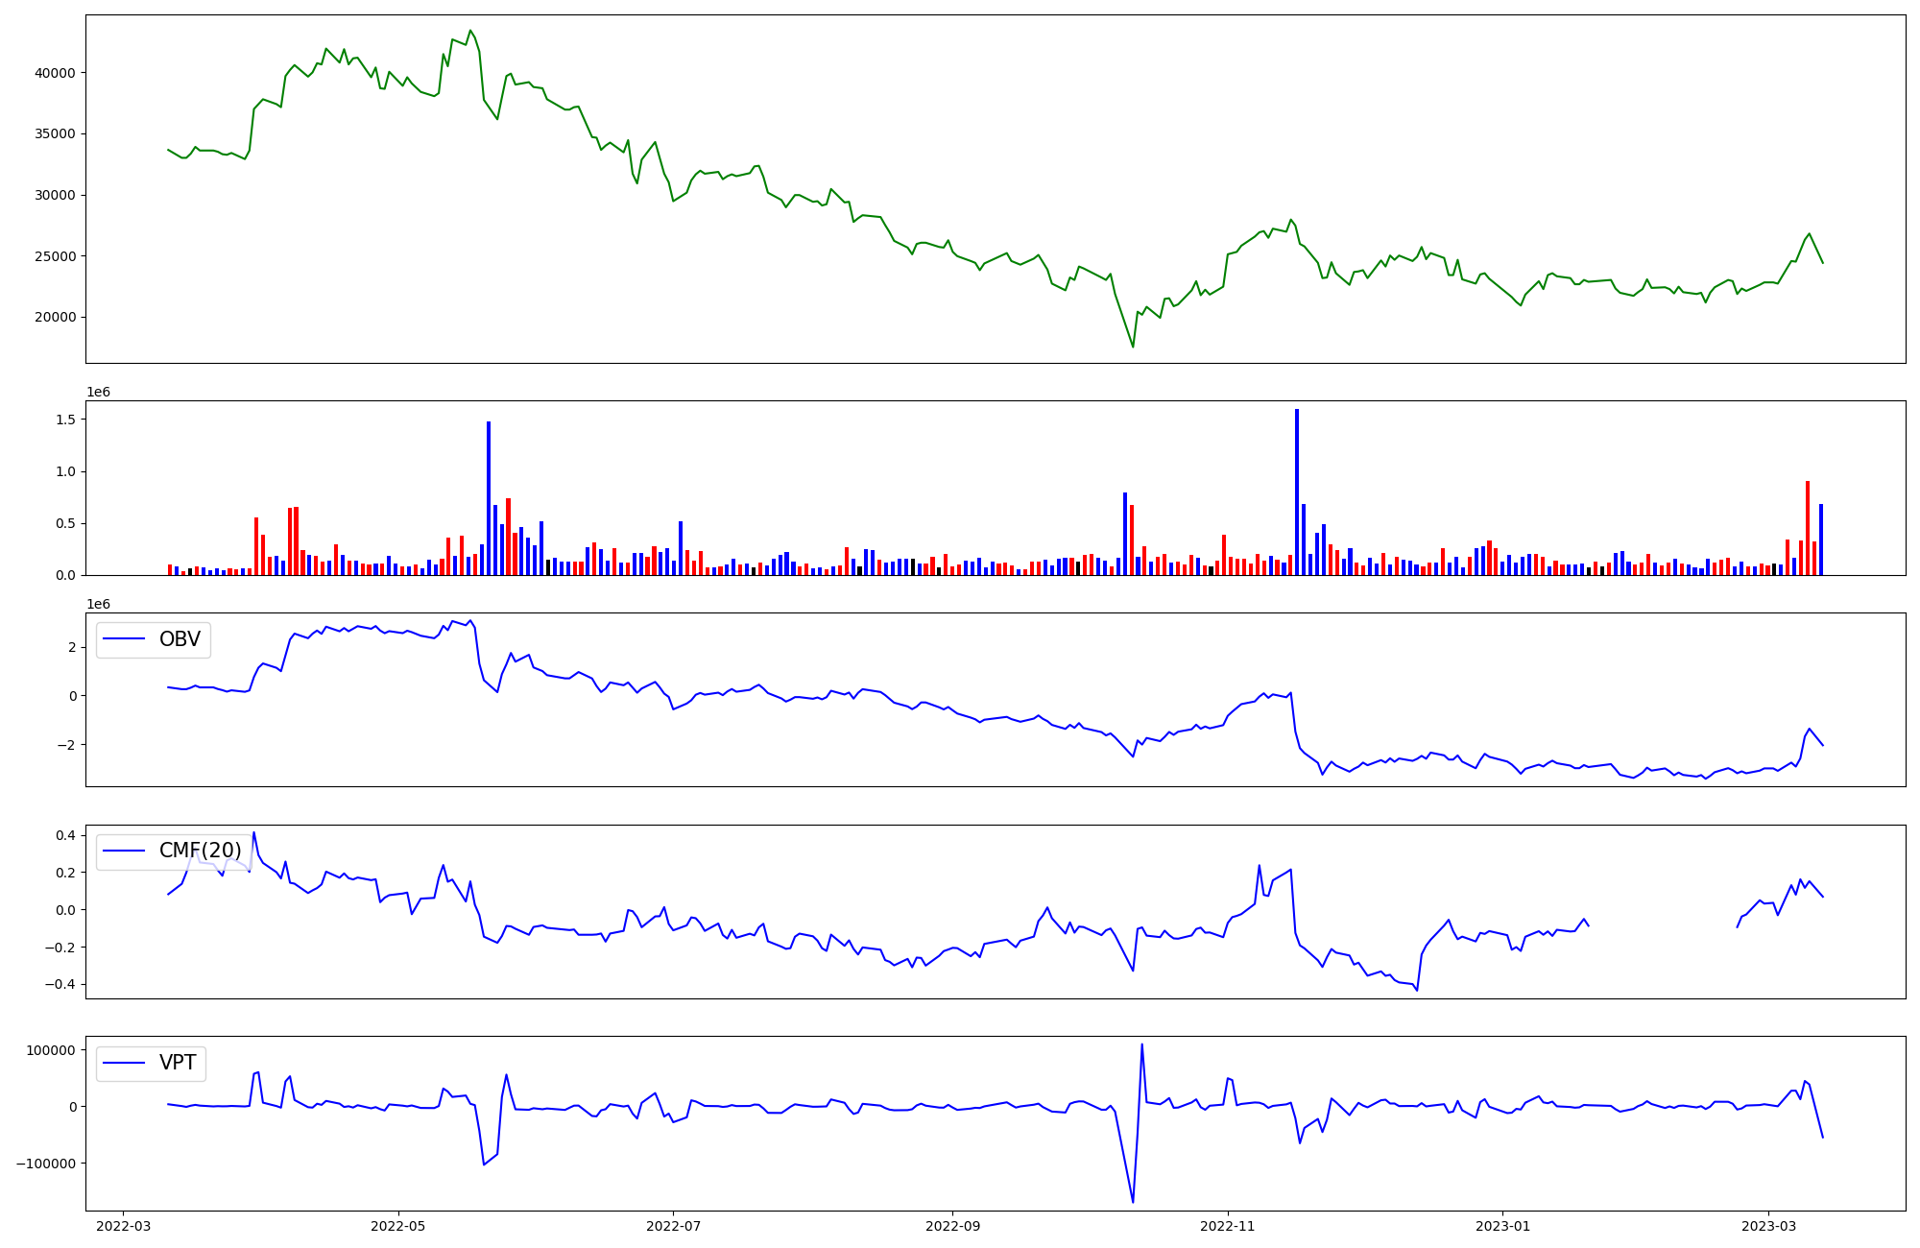
Task: Click the 40000 price axis tick label
Action: pyautogui.click(x=56, y=73)
